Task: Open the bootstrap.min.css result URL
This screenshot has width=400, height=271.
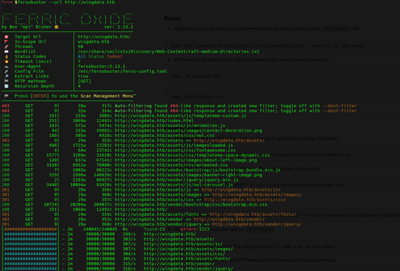Action: [191, 205]
